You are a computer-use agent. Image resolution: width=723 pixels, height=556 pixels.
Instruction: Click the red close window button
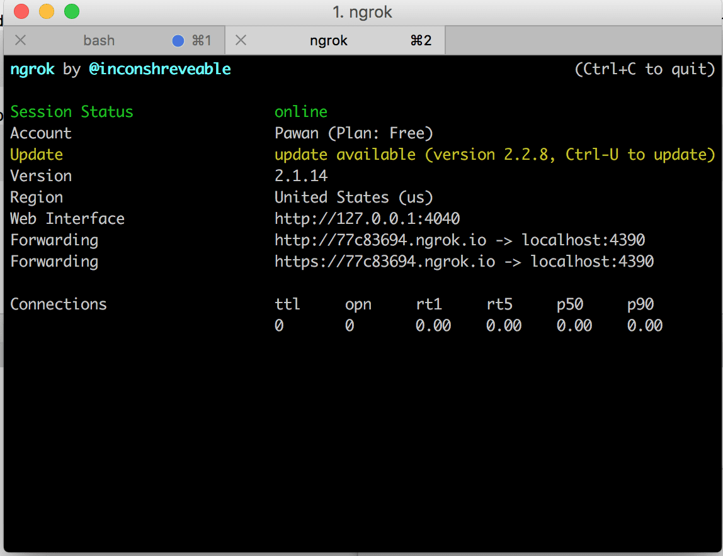21,11
